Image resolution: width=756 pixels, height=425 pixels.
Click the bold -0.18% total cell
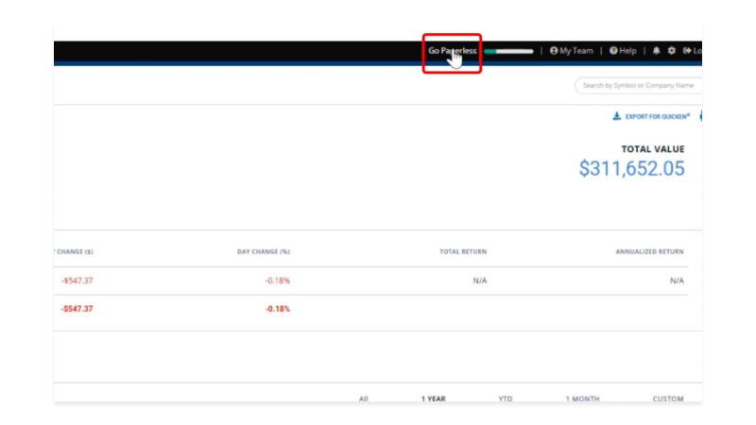click(x=277, y=309)
